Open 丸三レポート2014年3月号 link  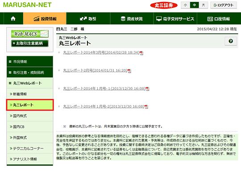101,53
